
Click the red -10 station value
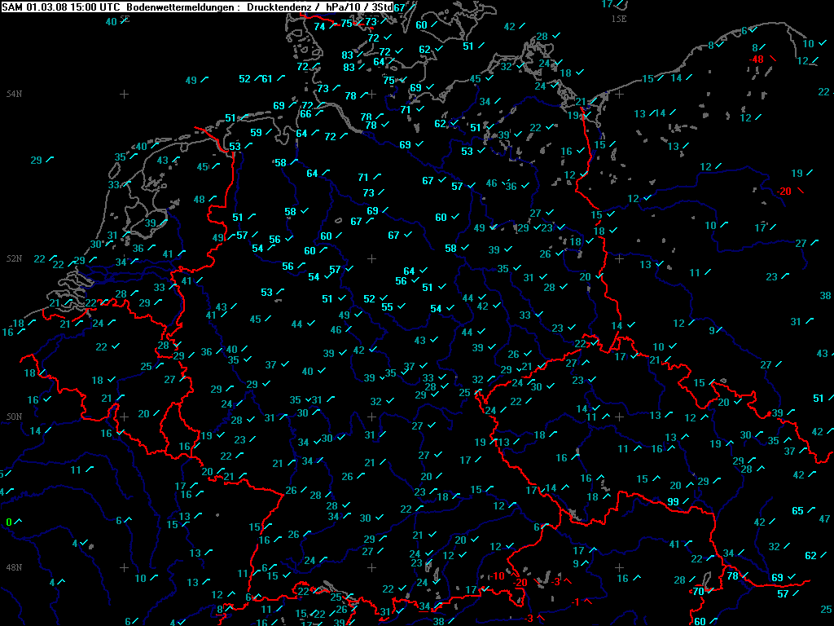pyautogui.click(x=498, y=576)
